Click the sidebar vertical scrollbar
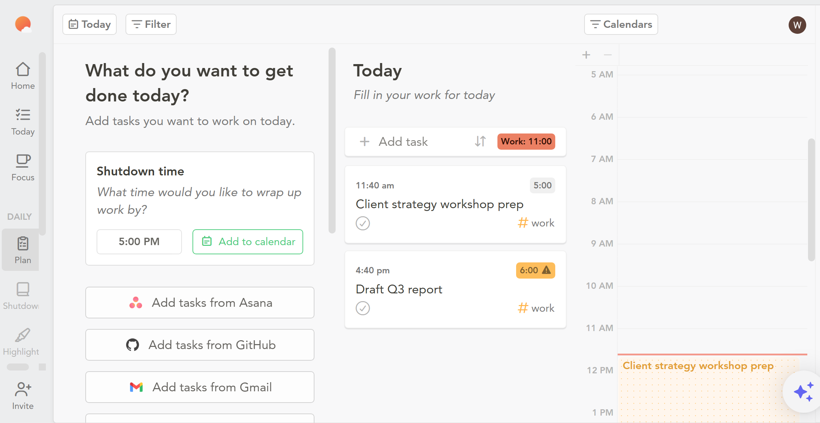The height and width of the screenshot is (423, 820). [42, 144]
